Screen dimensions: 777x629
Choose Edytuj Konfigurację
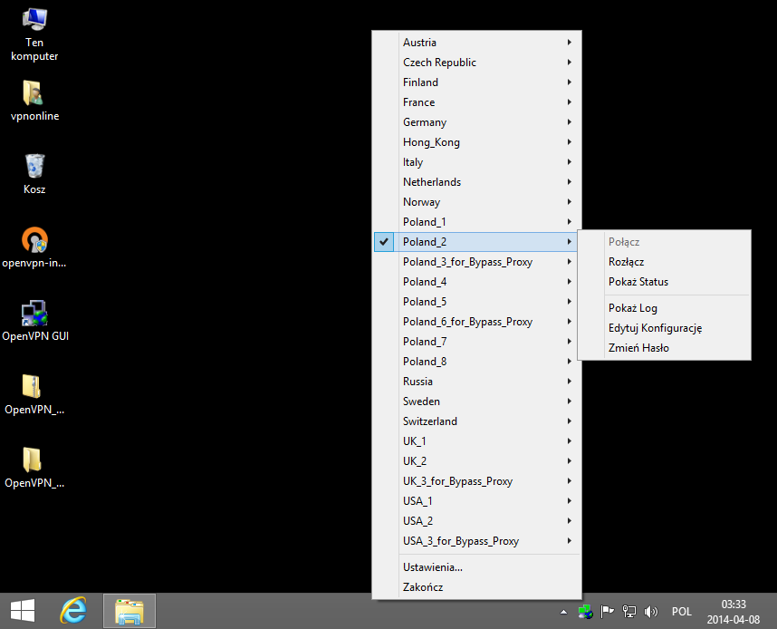[664, 328]
